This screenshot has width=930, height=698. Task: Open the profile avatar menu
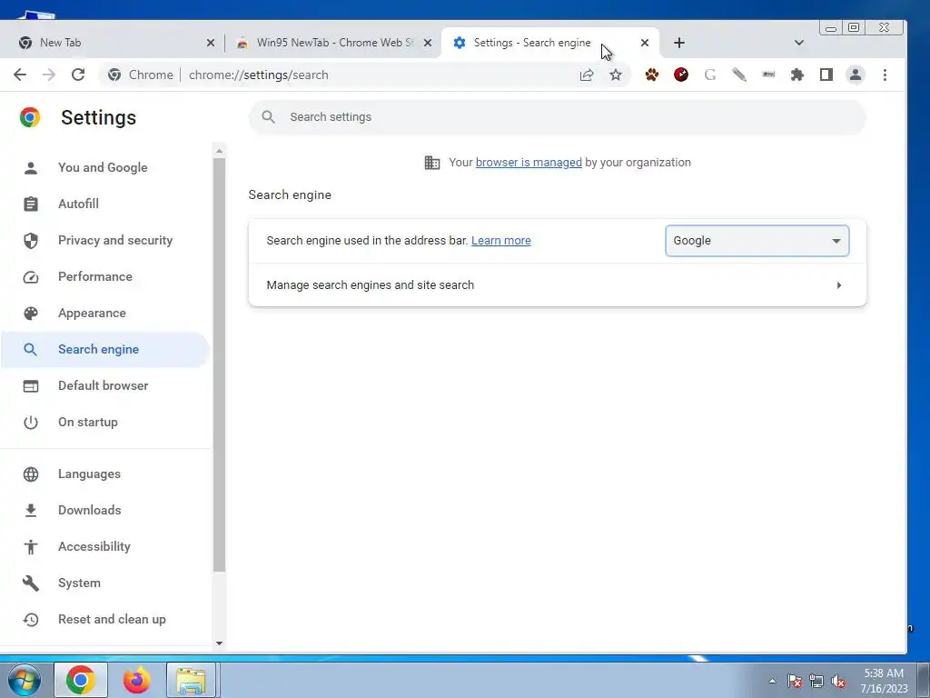[x=856, y=75]
